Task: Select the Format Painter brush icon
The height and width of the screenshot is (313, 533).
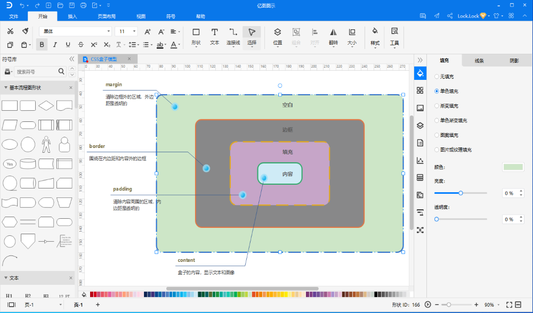Action: pyautogui.click(x=26, y=31)
